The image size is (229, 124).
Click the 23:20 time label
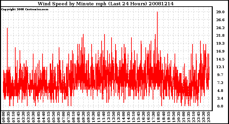pos(203,117)
